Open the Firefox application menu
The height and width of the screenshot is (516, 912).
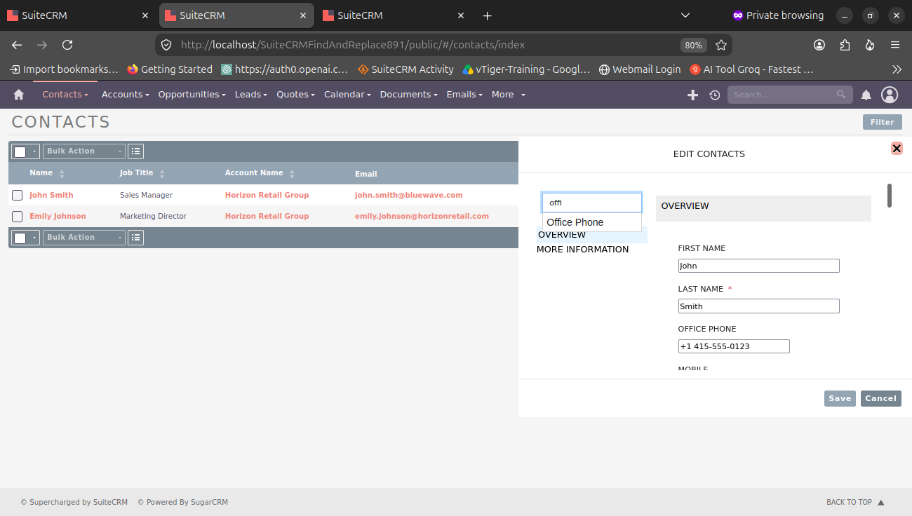(x=895, y=45)
